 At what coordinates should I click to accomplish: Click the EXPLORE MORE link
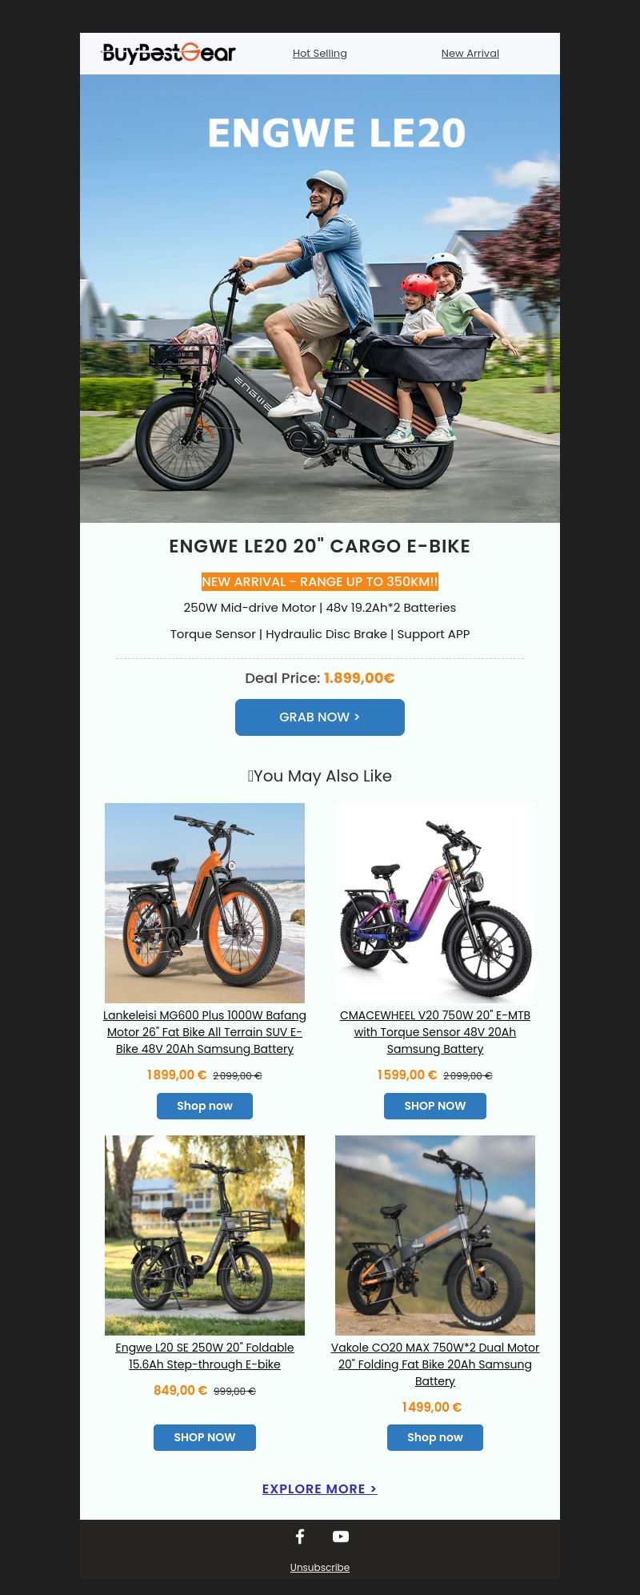[320, 1489]
